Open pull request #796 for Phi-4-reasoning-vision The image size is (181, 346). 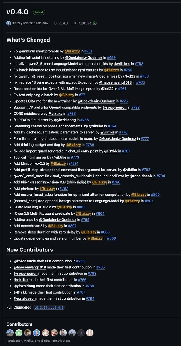pos(116,182)
